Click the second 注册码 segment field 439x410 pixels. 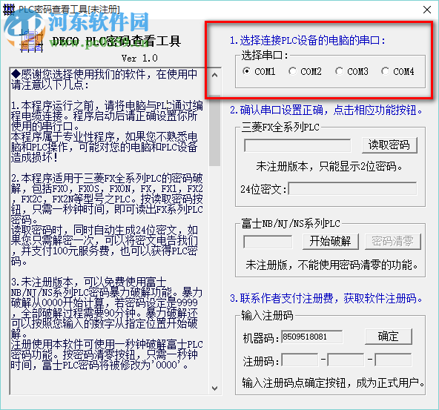tap(346, 360)
